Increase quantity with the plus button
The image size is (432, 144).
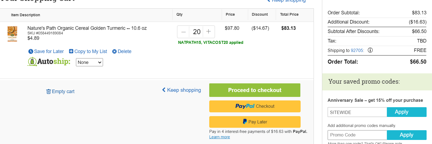[x=208, y=32]
